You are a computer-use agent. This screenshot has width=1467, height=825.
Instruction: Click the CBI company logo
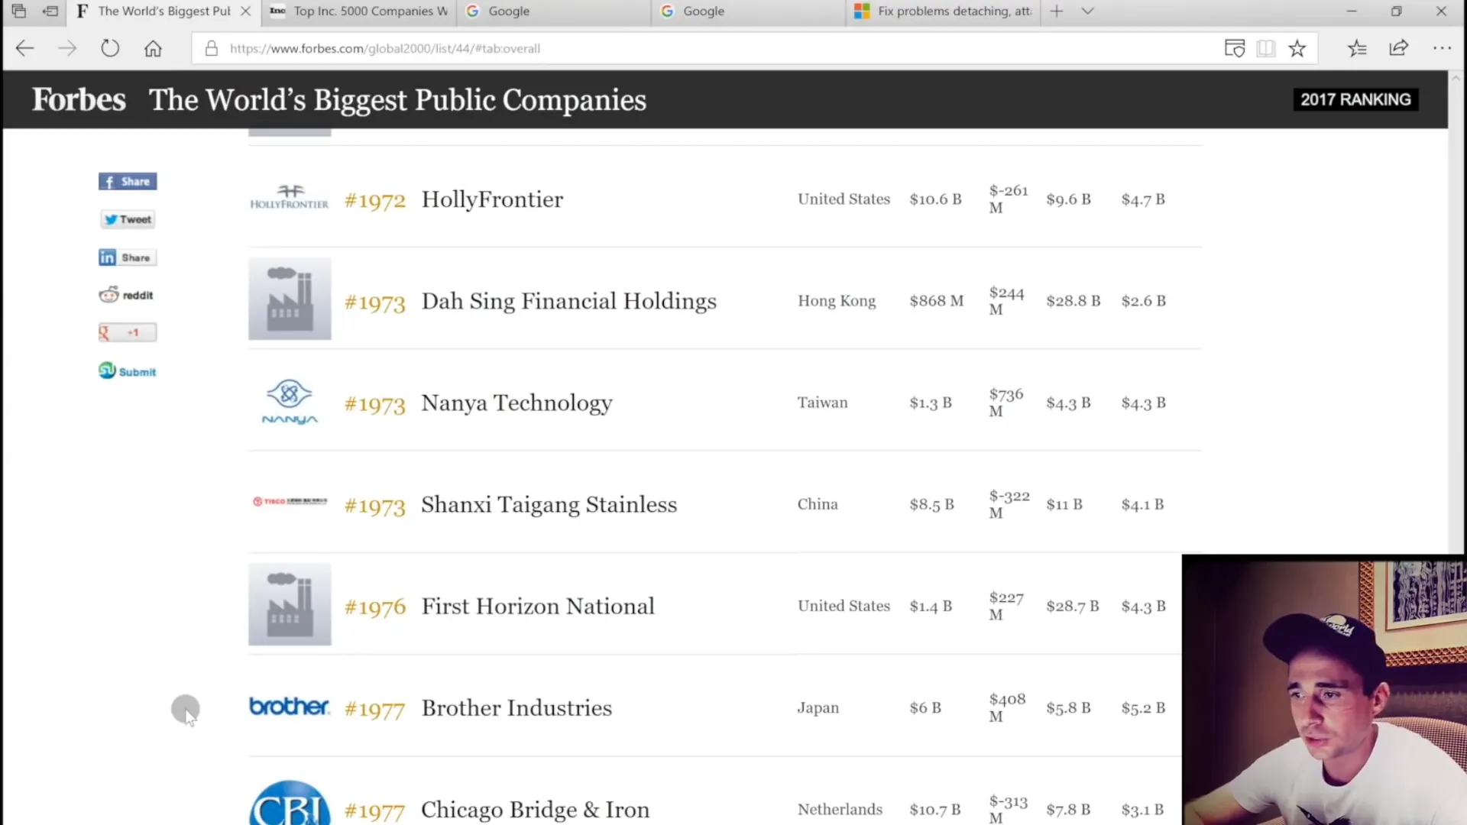coord(290,803)
